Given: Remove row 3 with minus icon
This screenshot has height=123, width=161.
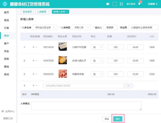Looking at the screenshot, I should 36,74.
